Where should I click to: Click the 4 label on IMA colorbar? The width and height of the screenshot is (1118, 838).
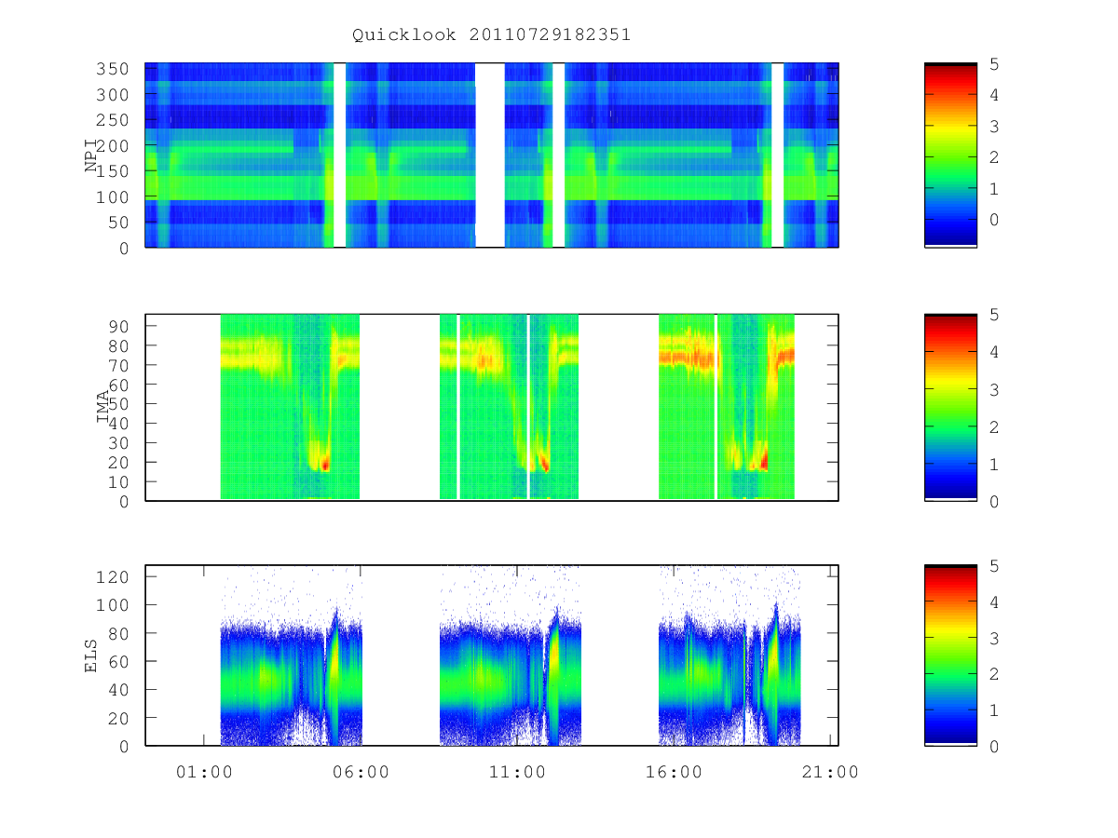[994, 352]
